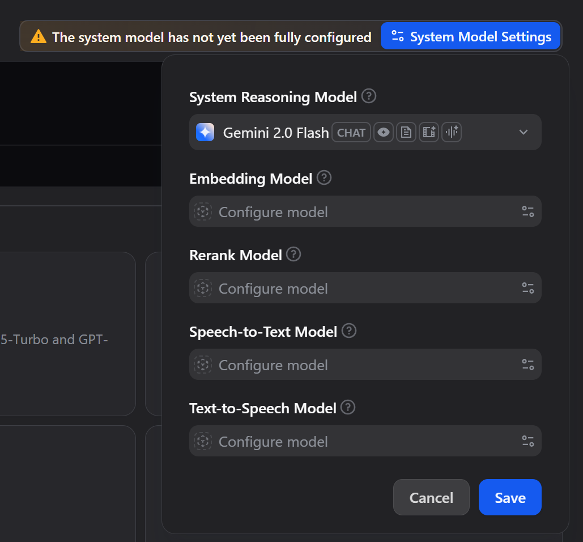Click placeholder cube icon in Embedding Model field
The image size is (583, 542).
point(203,211)
